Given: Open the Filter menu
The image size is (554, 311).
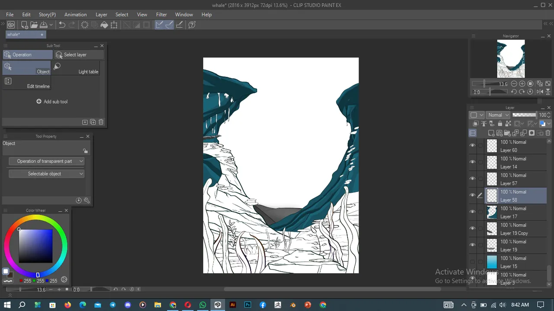Looking at the screenshot, I should click(161, 14).
